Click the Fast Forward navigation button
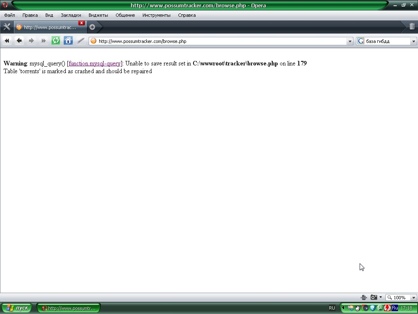Viewport: 418px width, 314px height. [43, 41]
